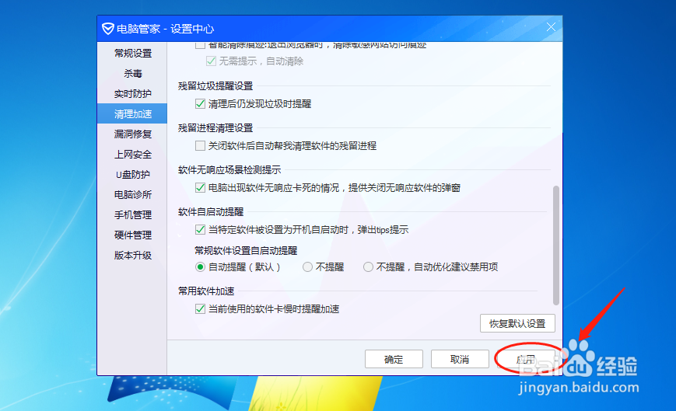676x411 pixels.
Task: Open 常规设置 in the sidebar
Action: click(x=133, y=54)
